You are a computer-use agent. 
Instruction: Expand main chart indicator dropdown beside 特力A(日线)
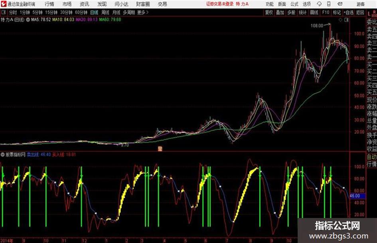tap(28, 20)
